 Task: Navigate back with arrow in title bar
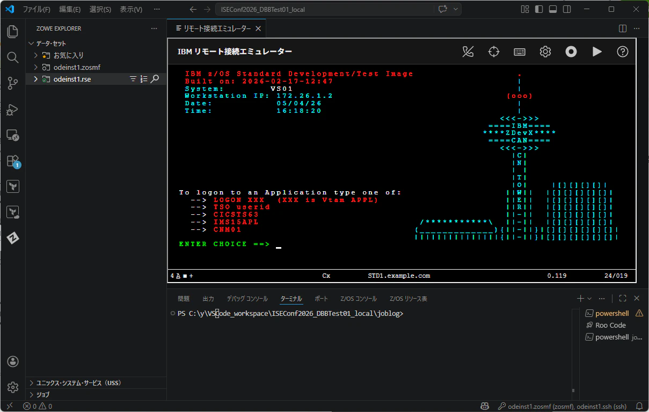coord(193,9)
